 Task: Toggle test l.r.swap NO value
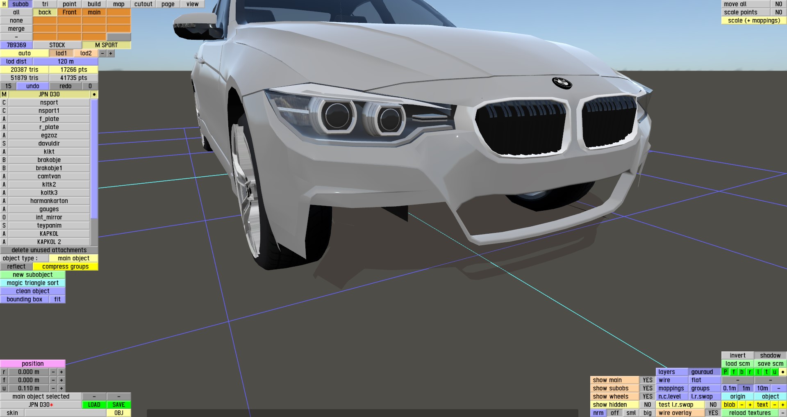tap(713, 405)
